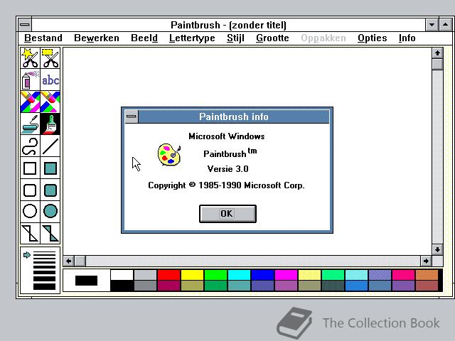Select the thinnest line width
This screenshot has width=455, height=341.
point(44,253)
